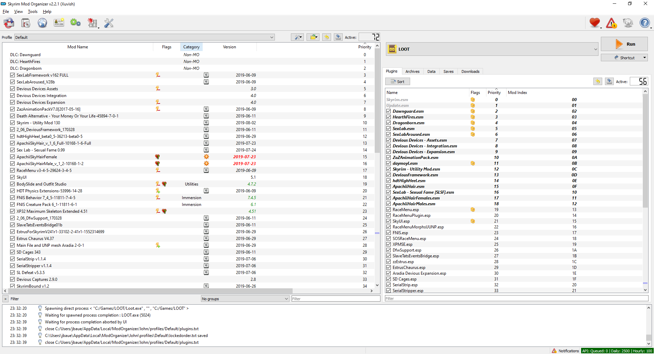
Task: Click the puzzle piece tools icon
Action: click(92, 23)
